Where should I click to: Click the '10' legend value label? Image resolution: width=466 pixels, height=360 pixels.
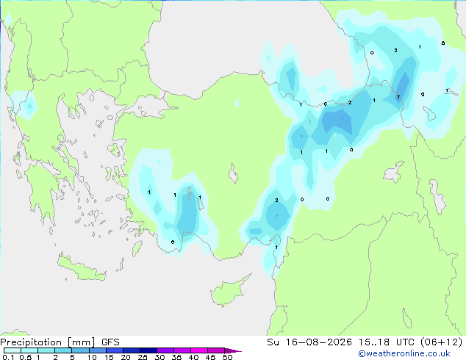(x=92, y=357)
